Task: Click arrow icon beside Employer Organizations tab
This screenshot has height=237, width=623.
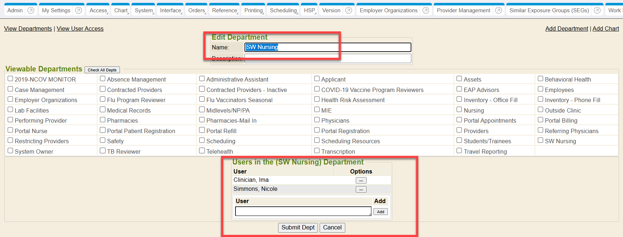Action: coord(426,10)
